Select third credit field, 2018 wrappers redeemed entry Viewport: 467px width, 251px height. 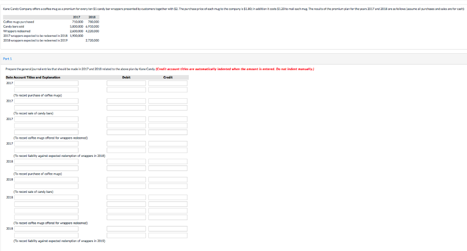click(168, 211)
